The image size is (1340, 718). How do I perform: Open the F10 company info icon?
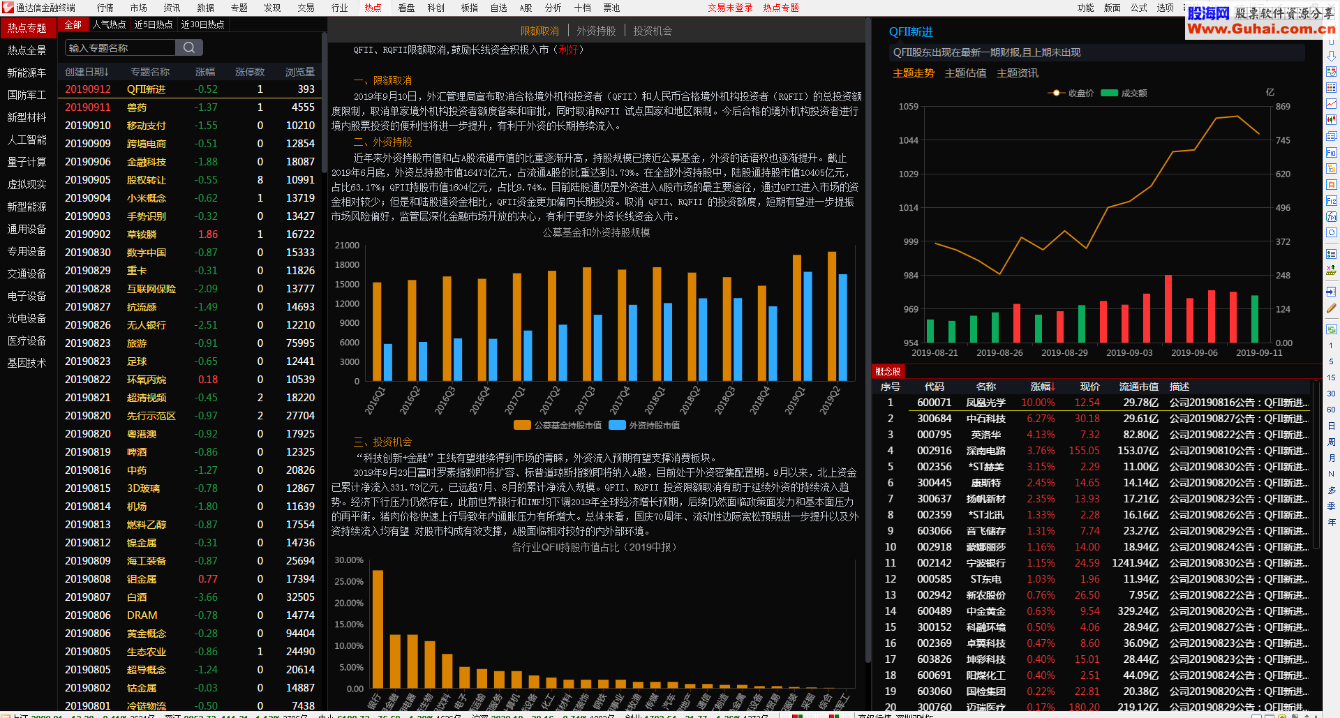pos(1331,153)
